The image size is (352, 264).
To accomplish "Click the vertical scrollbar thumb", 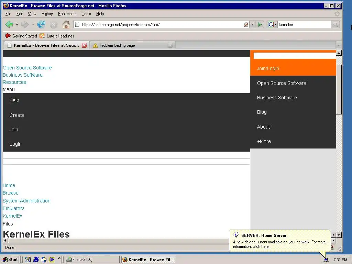I will 339,89.
